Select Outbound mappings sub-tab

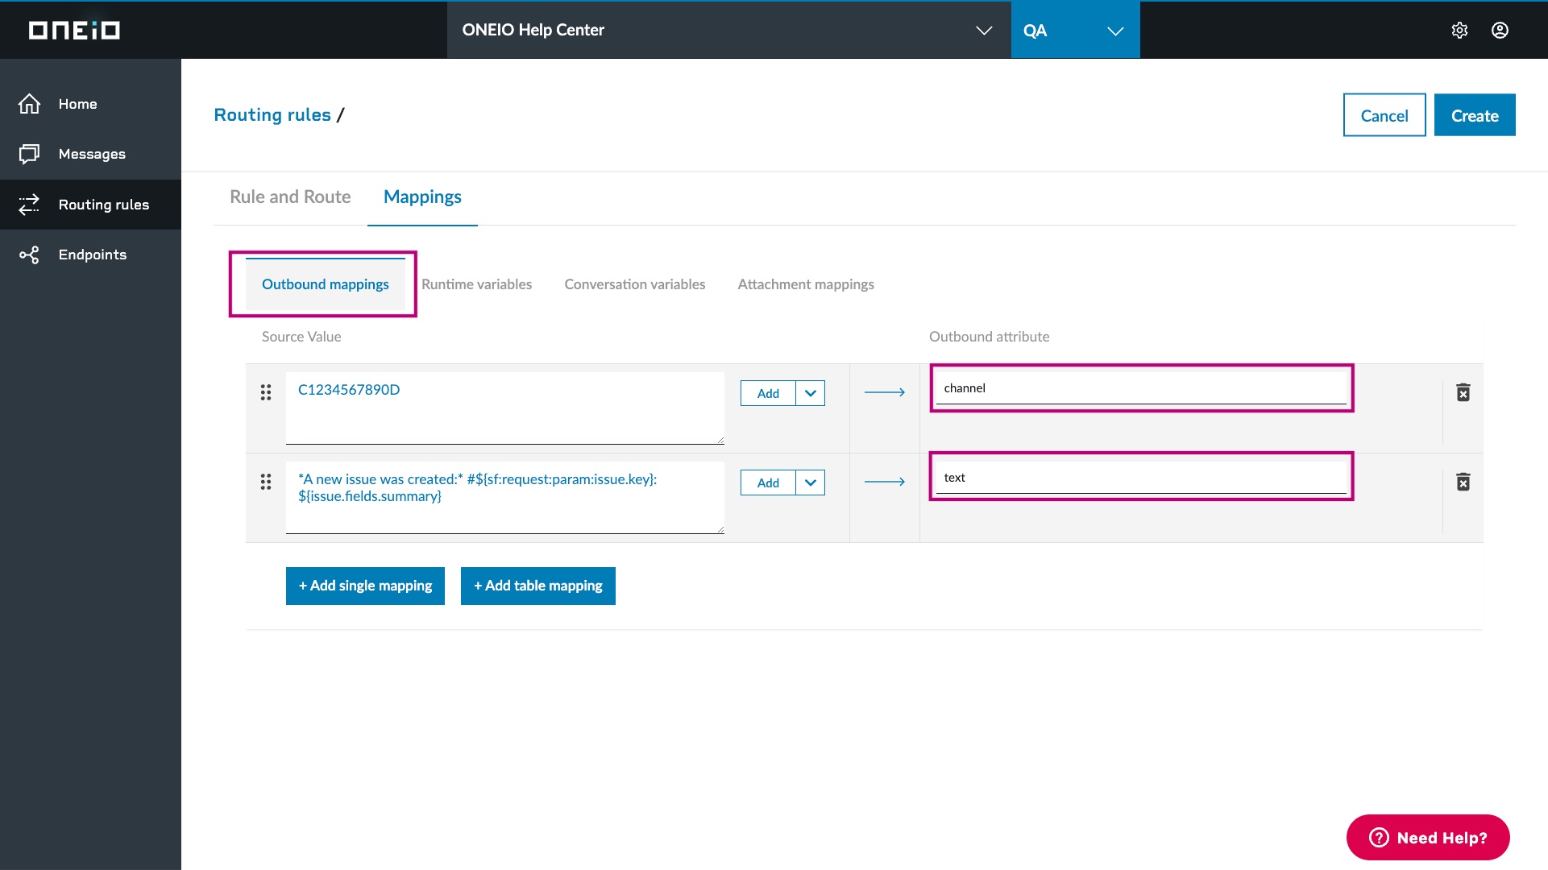[x=326, y=284]
